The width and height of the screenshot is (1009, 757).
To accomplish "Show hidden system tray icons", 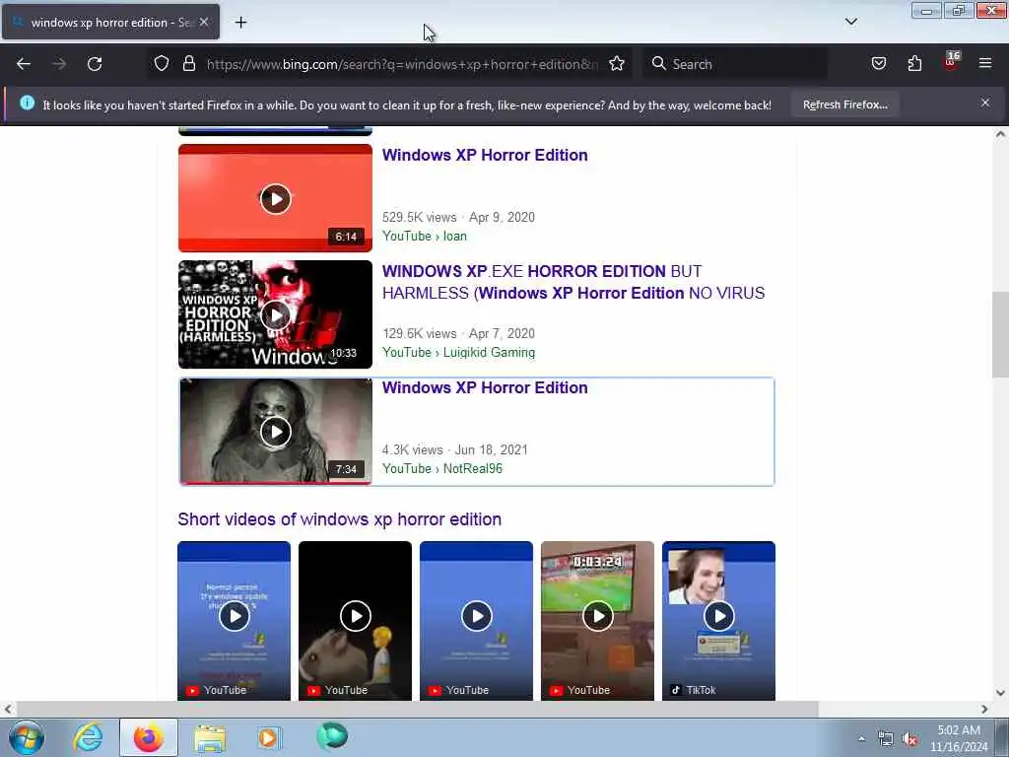I will (x=861, y=739).
